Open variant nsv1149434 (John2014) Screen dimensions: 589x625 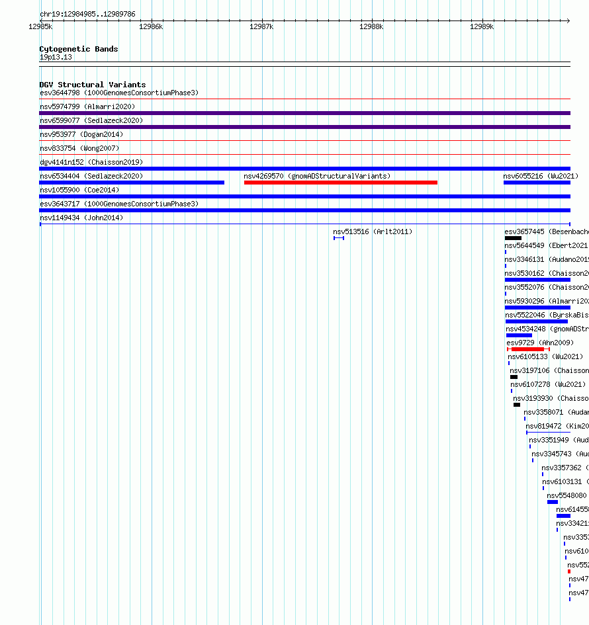81,218
